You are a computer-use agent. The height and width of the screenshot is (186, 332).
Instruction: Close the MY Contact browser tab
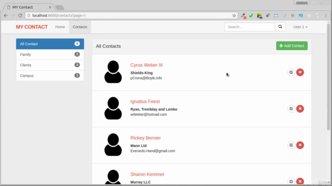click(x=50, y=7)
